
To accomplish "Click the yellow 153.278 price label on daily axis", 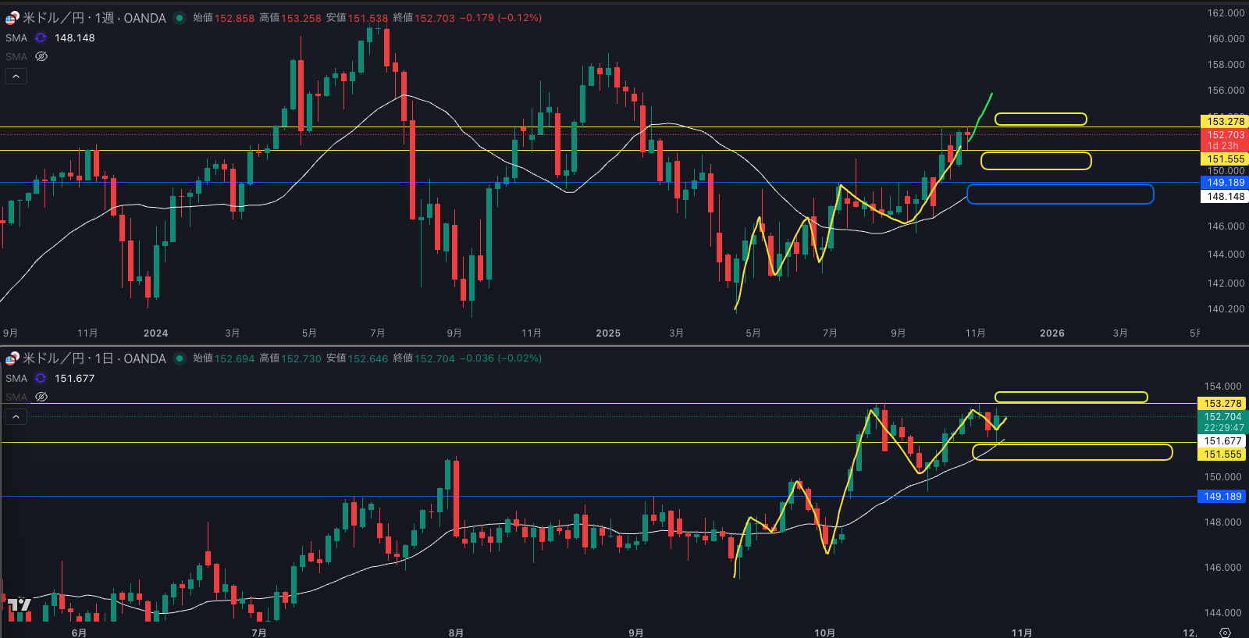I will [x=1222, y=404].
